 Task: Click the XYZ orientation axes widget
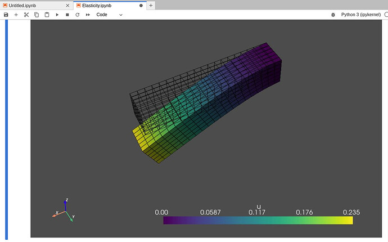coord(64,210)
